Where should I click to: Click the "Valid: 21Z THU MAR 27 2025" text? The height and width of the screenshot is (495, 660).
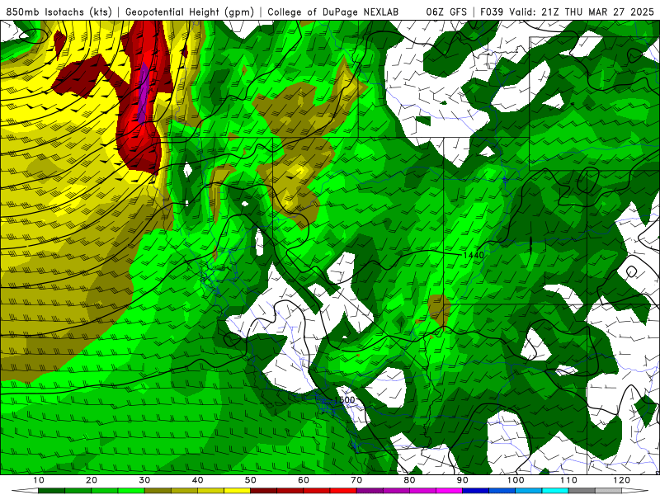tap(582, 12)
